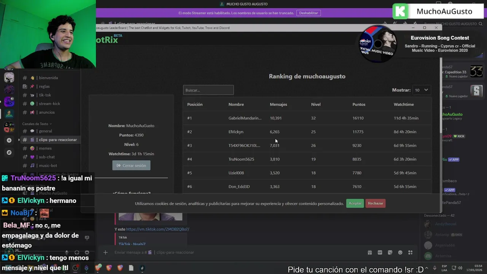Screen dimensions: 487x274
Task: Collapse the Canales de Texto category
Action: 37,124
